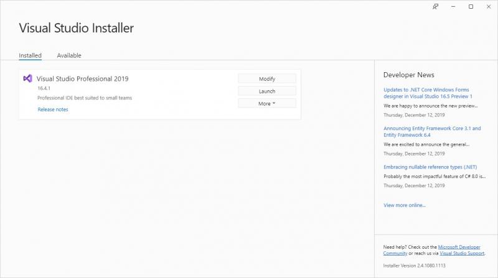
Task: Open Entity Framework Core 3.1 announcement link
Action: pos(432,131)
